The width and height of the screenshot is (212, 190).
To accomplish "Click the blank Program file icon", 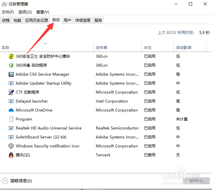I will coord(11,119).
